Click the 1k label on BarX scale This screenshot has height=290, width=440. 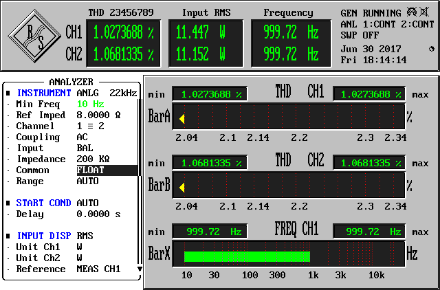(313, 275)
